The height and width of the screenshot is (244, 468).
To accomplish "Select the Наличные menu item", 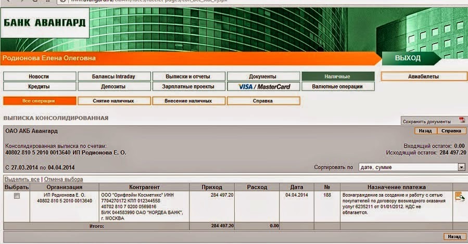I will (338, 76).
